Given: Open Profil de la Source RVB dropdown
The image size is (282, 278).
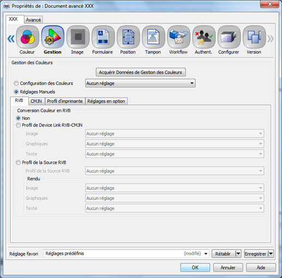Looking at the screenshot, I should point(175,171).
